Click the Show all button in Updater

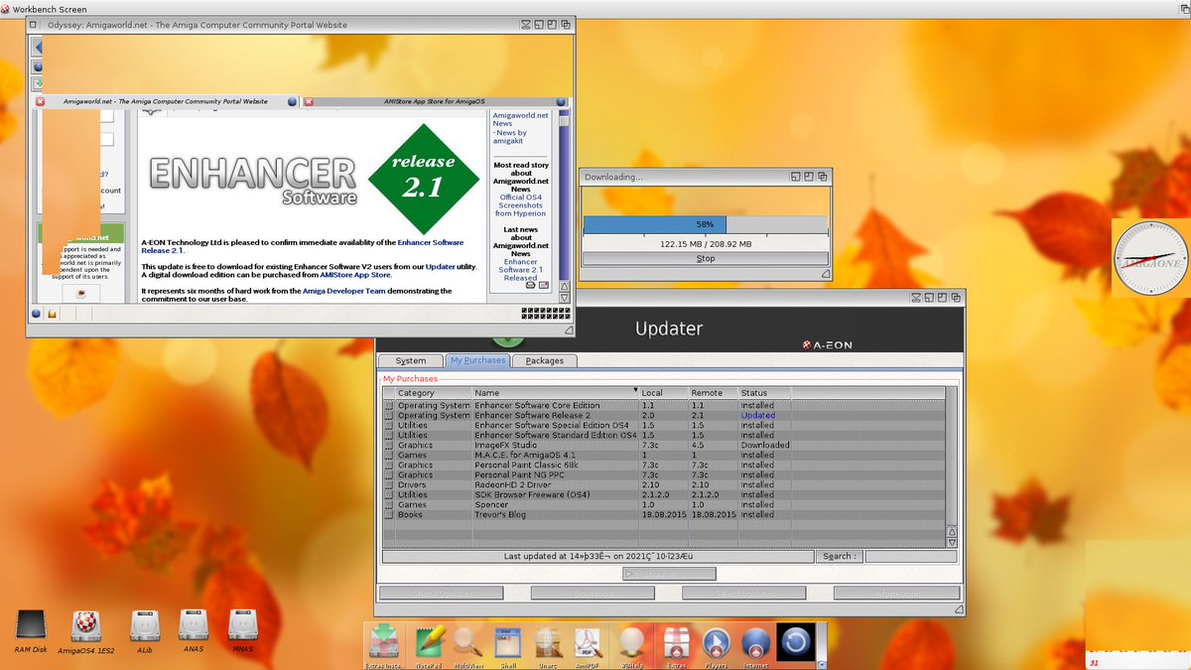pos(669,574)
